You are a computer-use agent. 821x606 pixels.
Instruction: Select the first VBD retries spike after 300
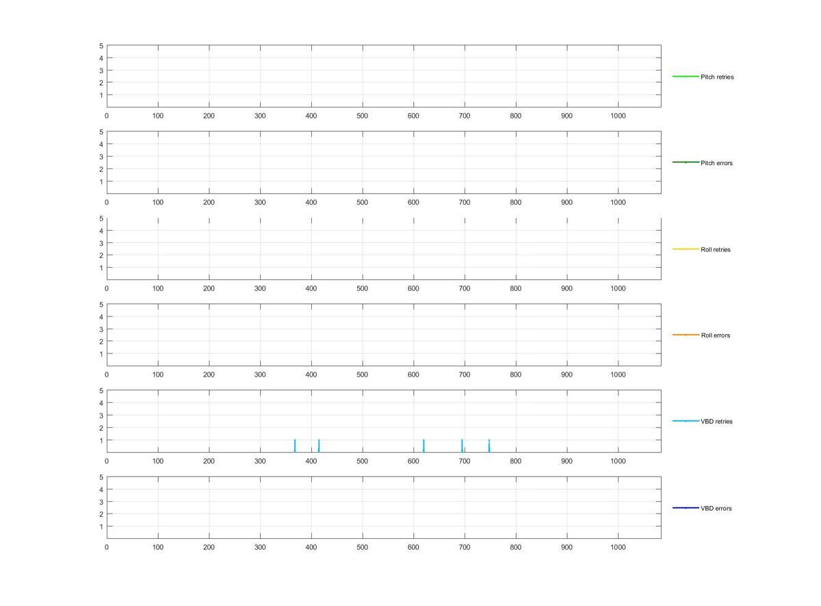point(295,446)
